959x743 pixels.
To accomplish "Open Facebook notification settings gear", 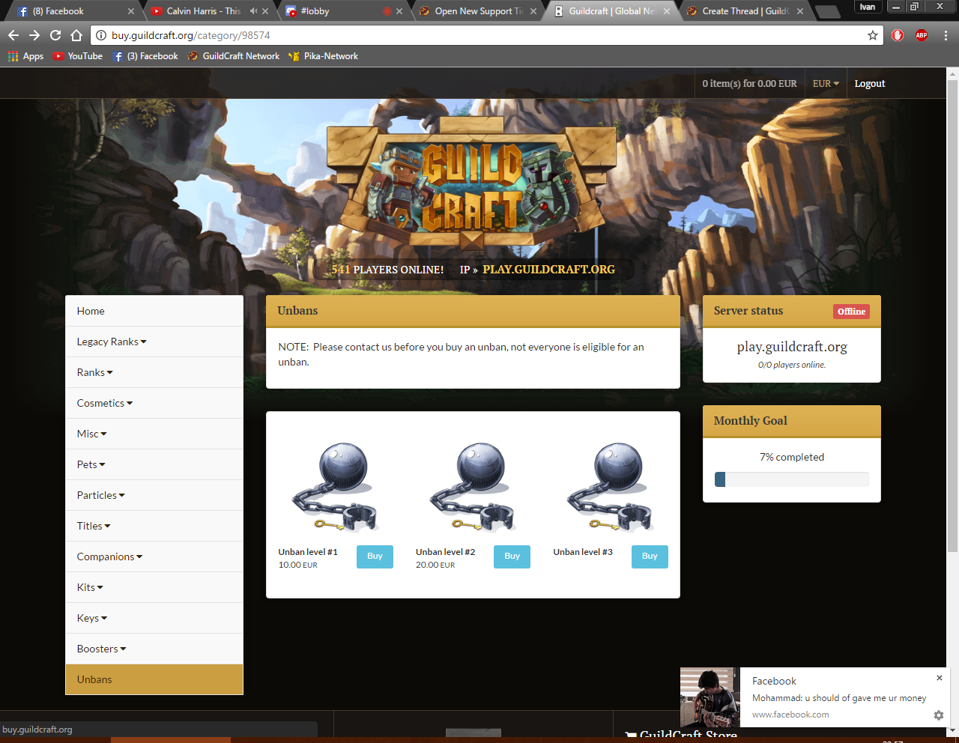I will (x=939, y=715).
